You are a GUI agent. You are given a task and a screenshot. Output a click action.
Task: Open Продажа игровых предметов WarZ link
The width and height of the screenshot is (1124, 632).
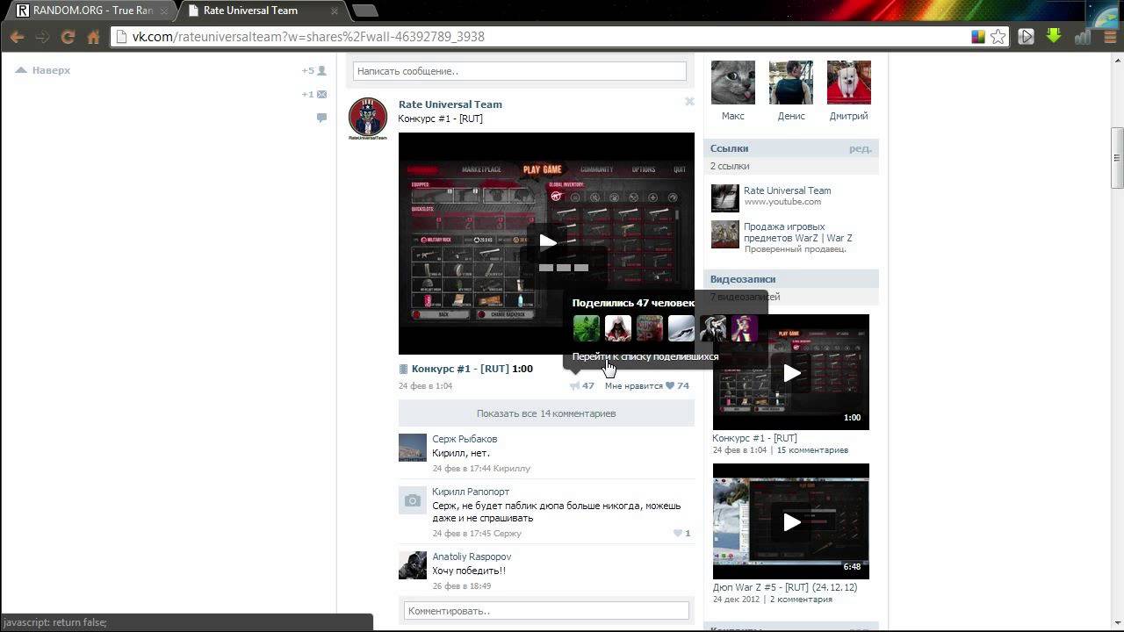[x=797, y=232]
